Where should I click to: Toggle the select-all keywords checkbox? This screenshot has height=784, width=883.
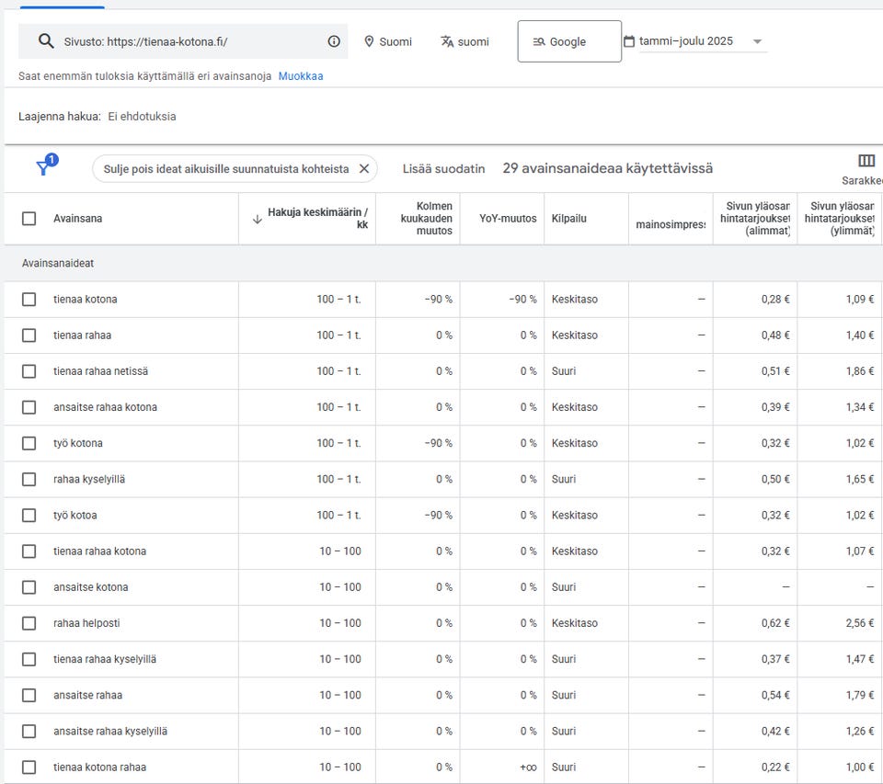click(29, 219)
